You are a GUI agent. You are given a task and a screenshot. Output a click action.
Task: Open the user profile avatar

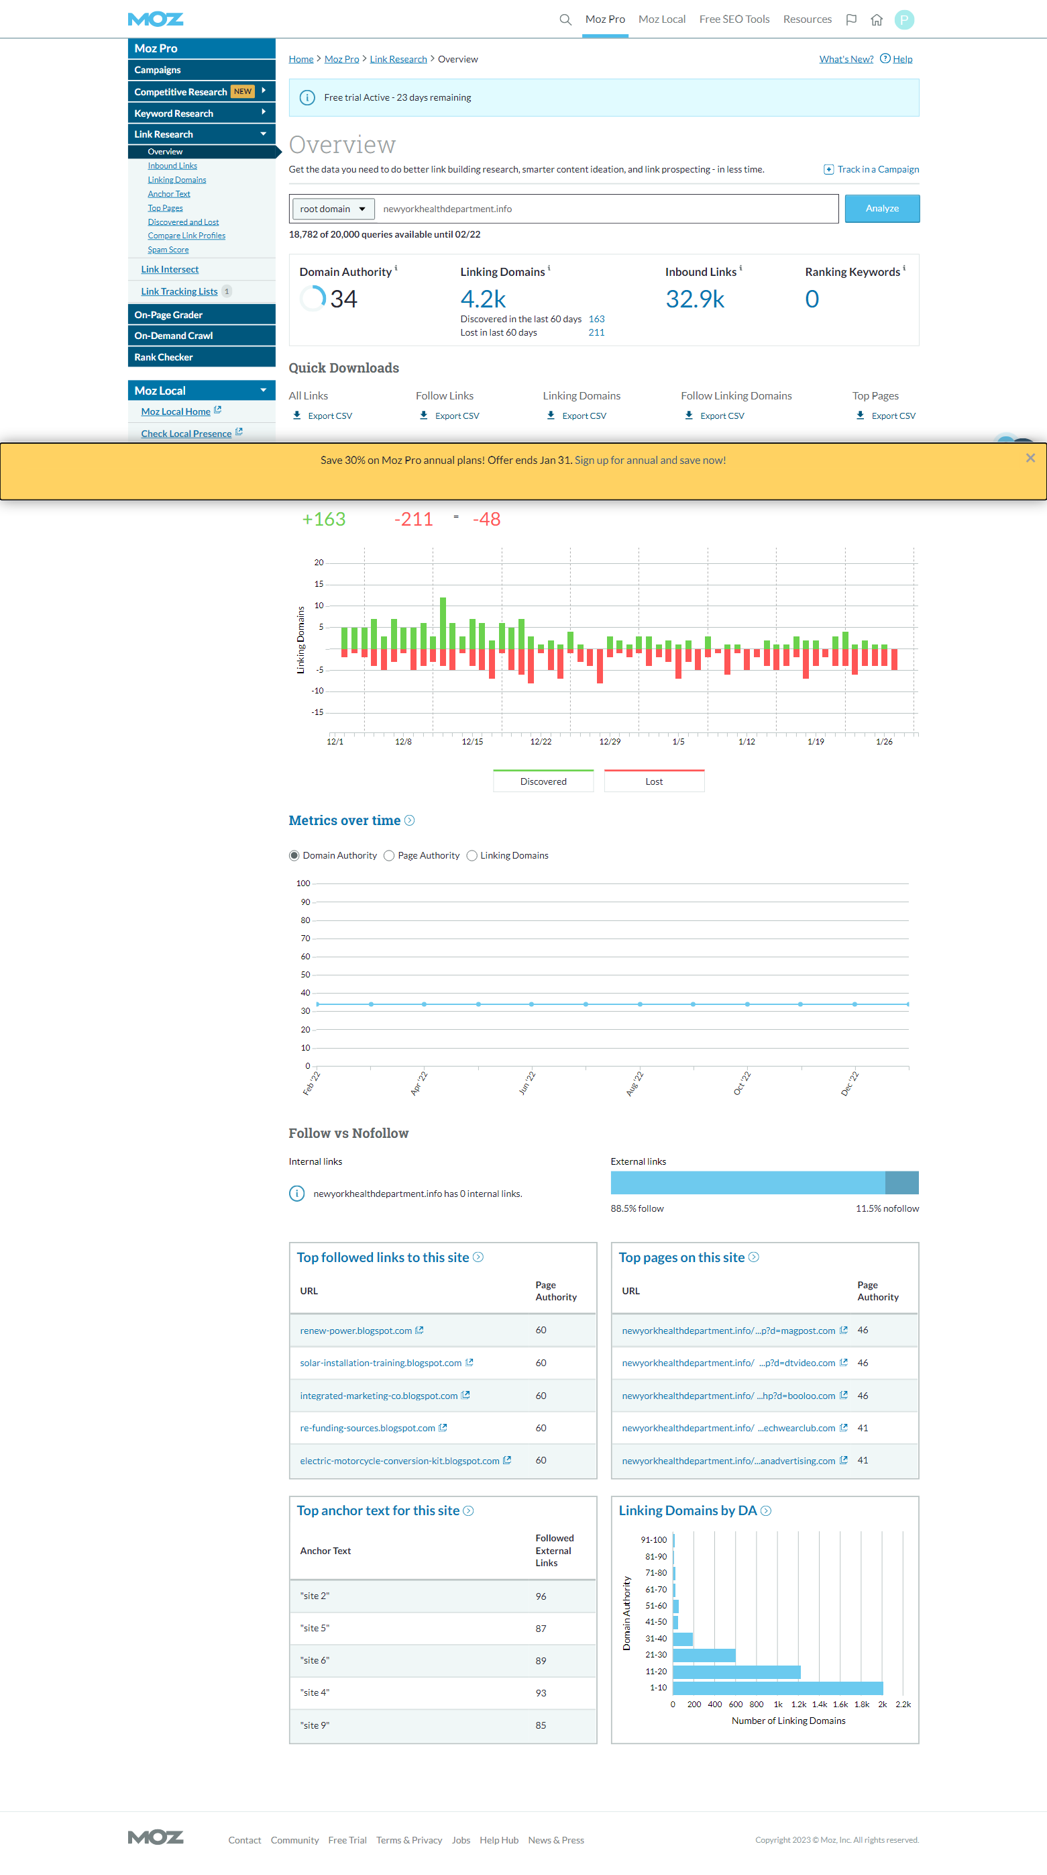click(903, 19)
